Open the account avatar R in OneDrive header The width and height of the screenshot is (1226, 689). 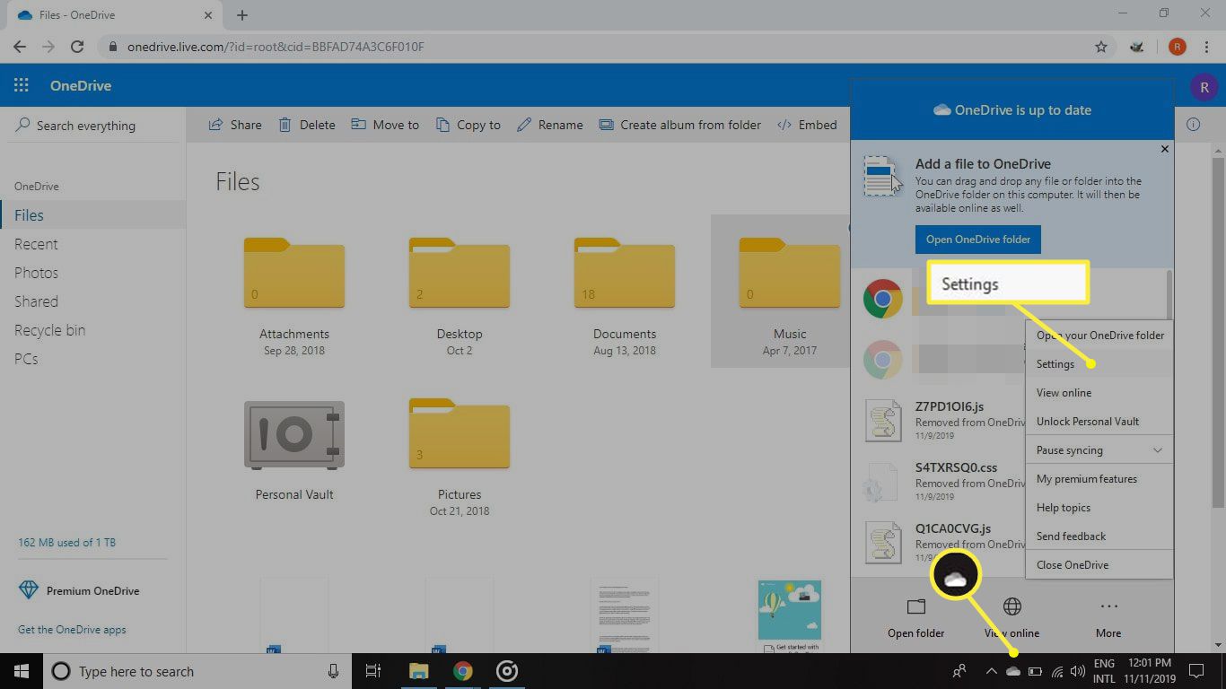[1204, 87]
